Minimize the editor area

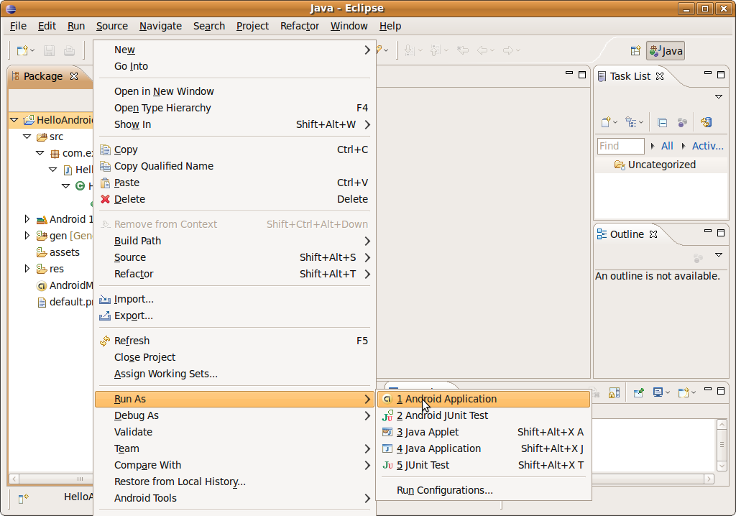coord(569,73)
